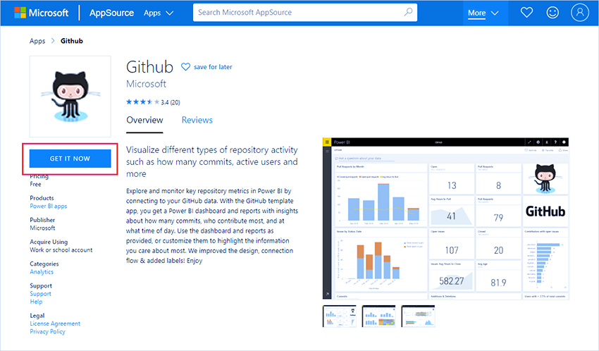Click the fullscreen arrow icon in dashboard screenshot
Viewport: 599px width, 351px height.
coord(529,142)
